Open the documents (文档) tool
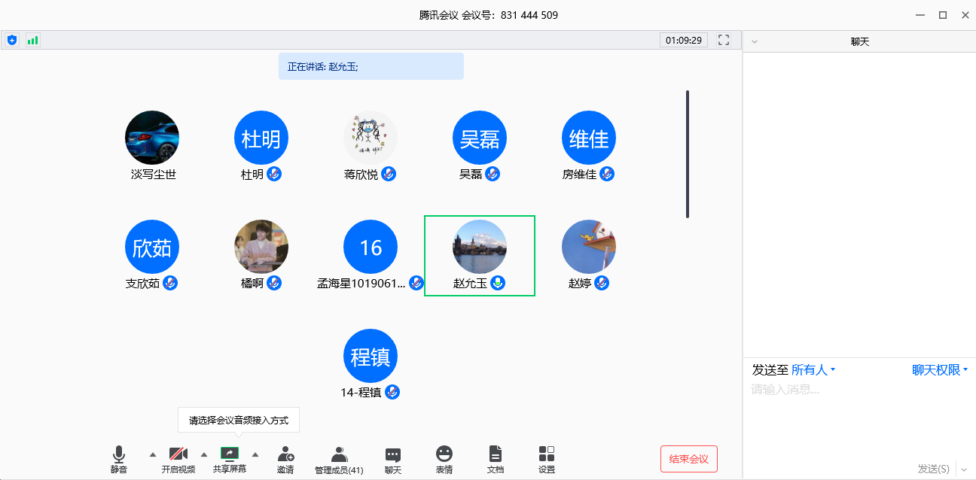 point(495,455)
